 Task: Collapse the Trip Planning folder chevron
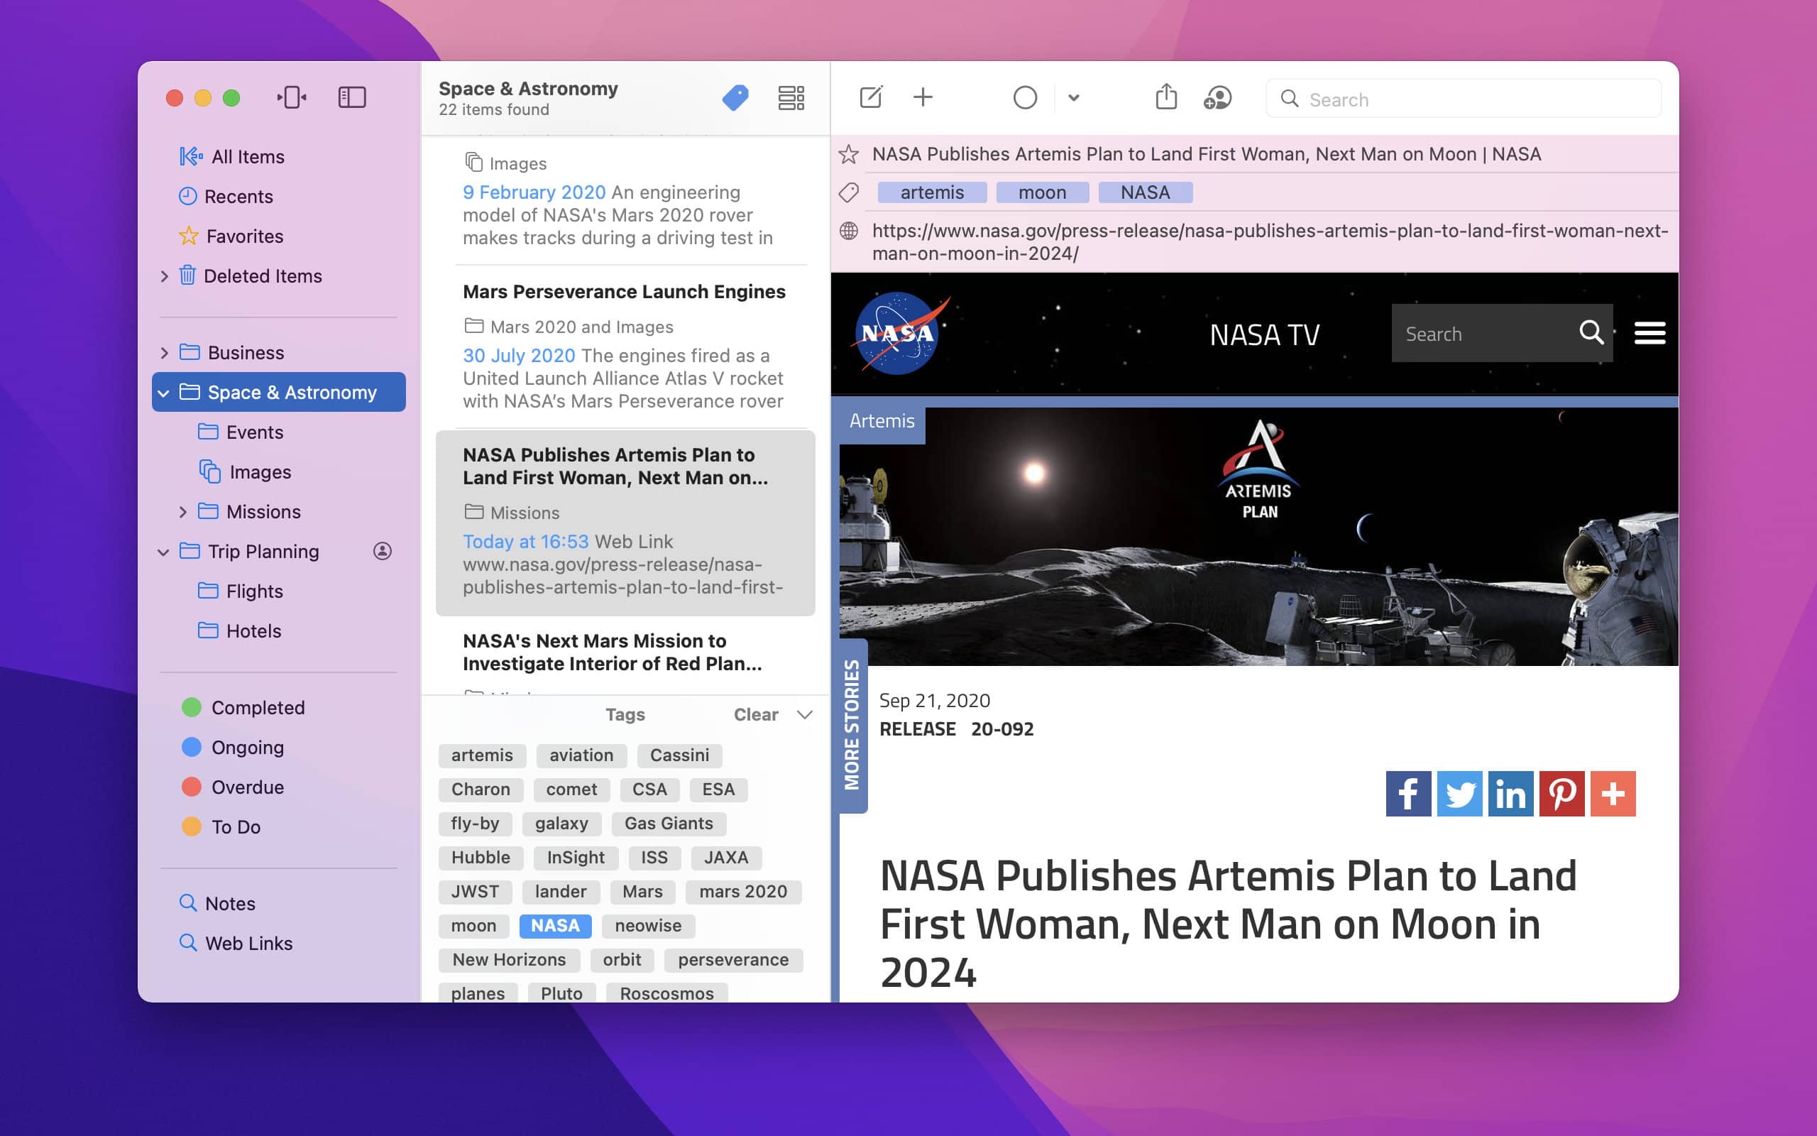click(x=163, y=552)
